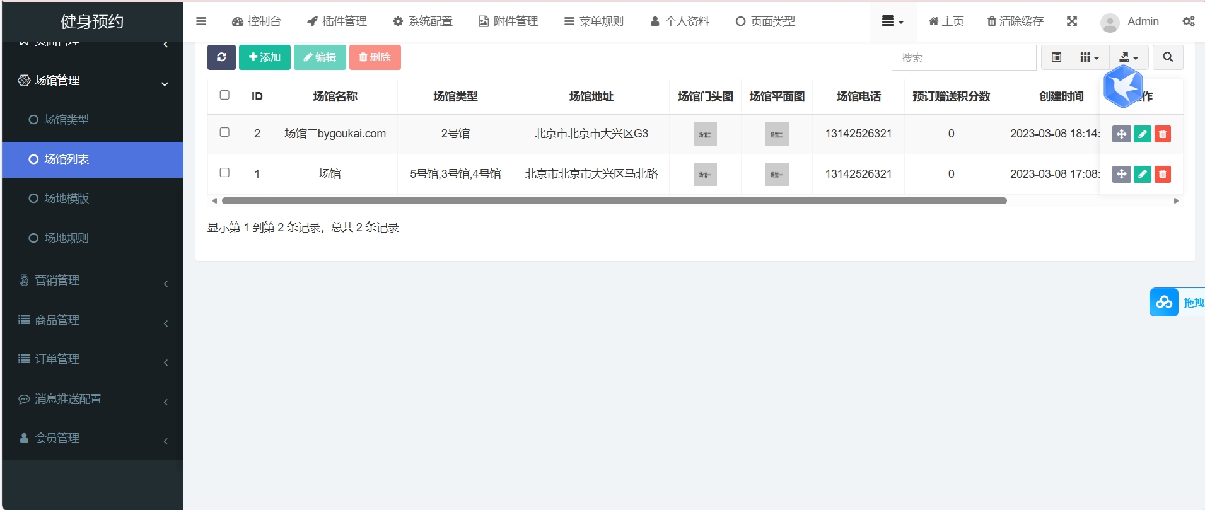
Task: Edit venue 场馆一 with green pencil icon
Action: (1142, 174)
